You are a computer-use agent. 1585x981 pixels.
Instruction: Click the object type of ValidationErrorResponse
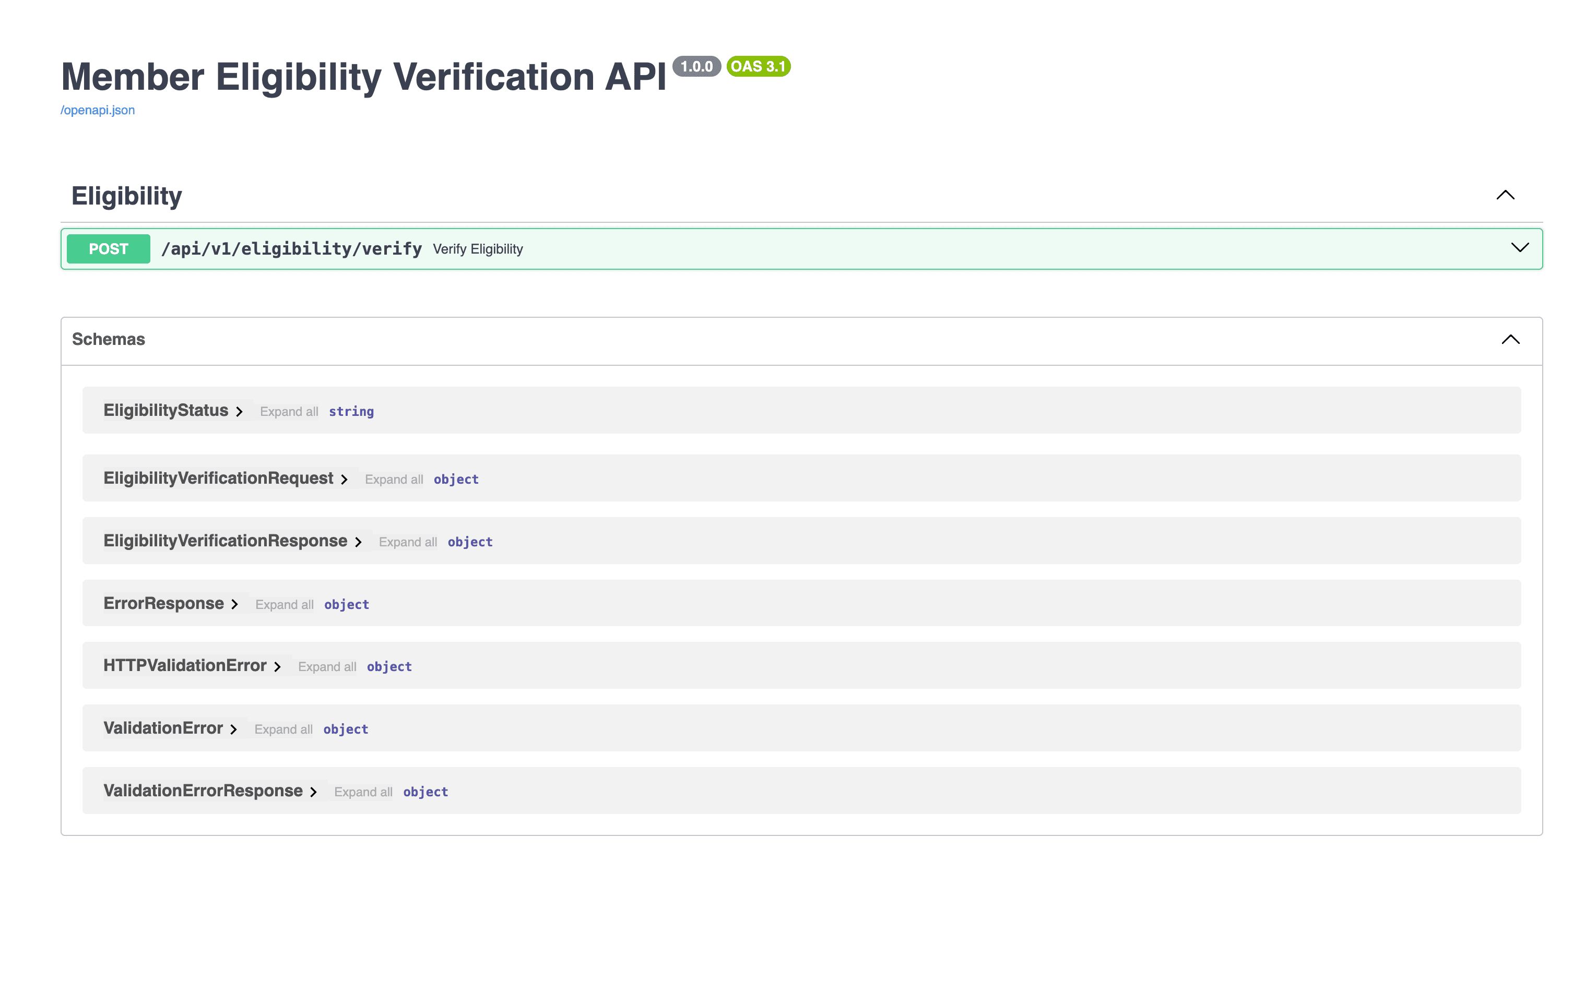coord(426,792)
